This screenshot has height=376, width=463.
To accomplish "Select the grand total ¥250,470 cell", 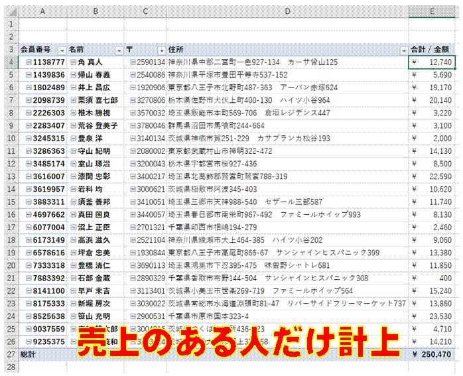I will [432, 354].
